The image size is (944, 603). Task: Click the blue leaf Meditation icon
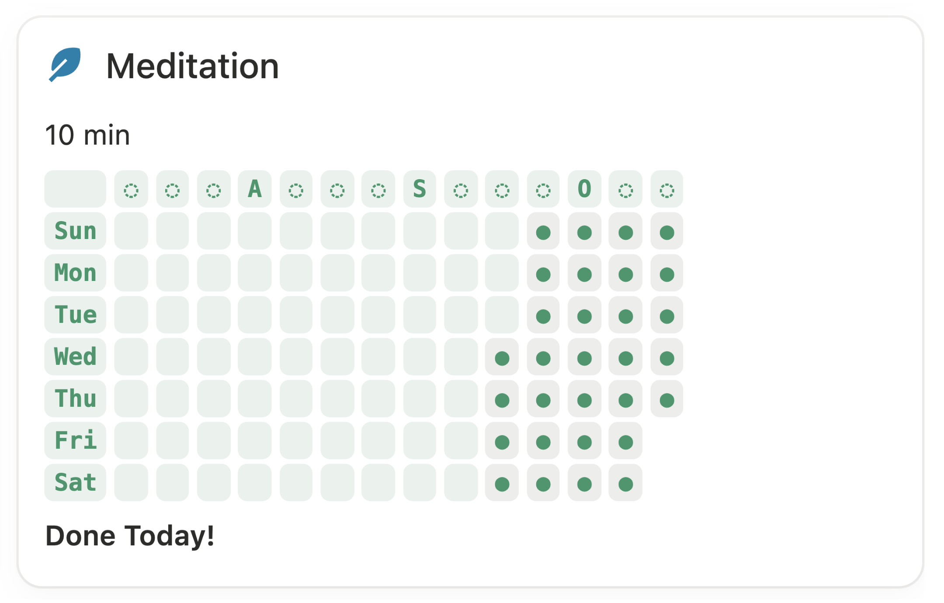pos(65,64)
